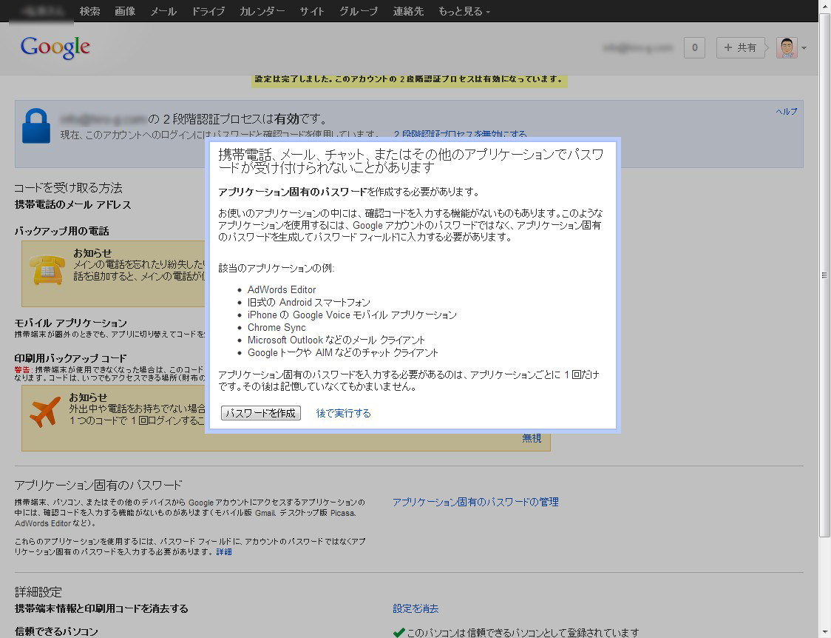Click the green checkmark for trusted computer
The height and width of the screenshot is (638, 831).
tap(399, 632)
